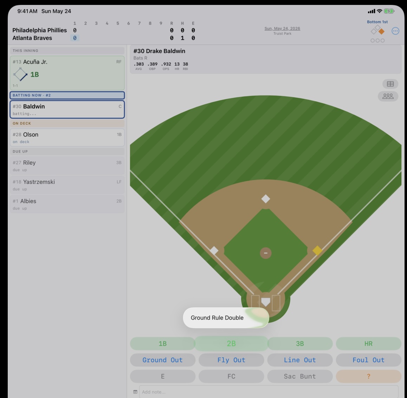Check the Wi-Fi status icon
407x398 pixels.
pyautogui.click(x=379, y=11)
